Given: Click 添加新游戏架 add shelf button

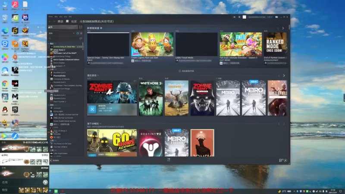Looking at the screenshot, I should pyautogui.click(x=186, y=71).
